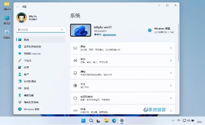Open the Windows Start menu

tap(83, 121)
